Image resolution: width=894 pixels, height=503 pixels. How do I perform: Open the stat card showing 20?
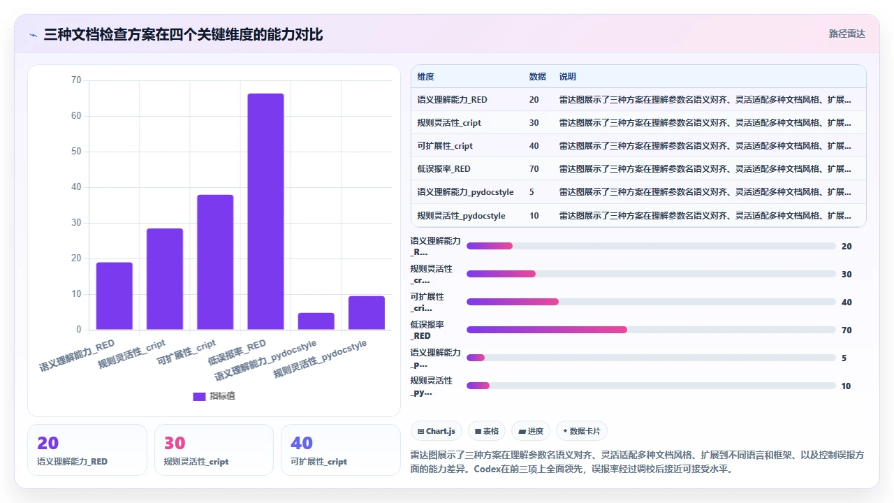[87, 450]
